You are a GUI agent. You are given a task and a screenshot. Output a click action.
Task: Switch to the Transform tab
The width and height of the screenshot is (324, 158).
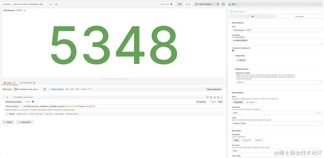coord(28,83)
